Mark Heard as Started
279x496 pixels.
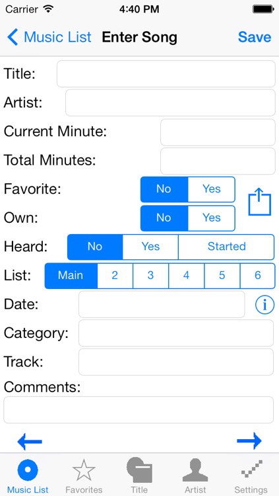point(226,247)
